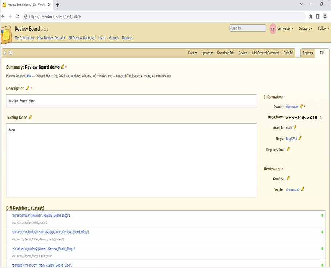The height and width of the screenshot is (268, 331).
Task: Open the demouser account dropdown
Action: click(x=285, y=29)
